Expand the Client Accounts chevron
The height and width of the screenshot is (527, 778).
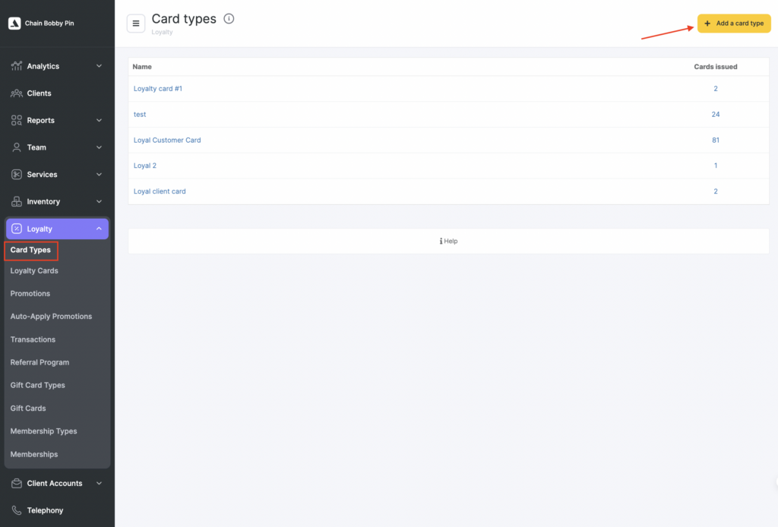click(99, 483)
